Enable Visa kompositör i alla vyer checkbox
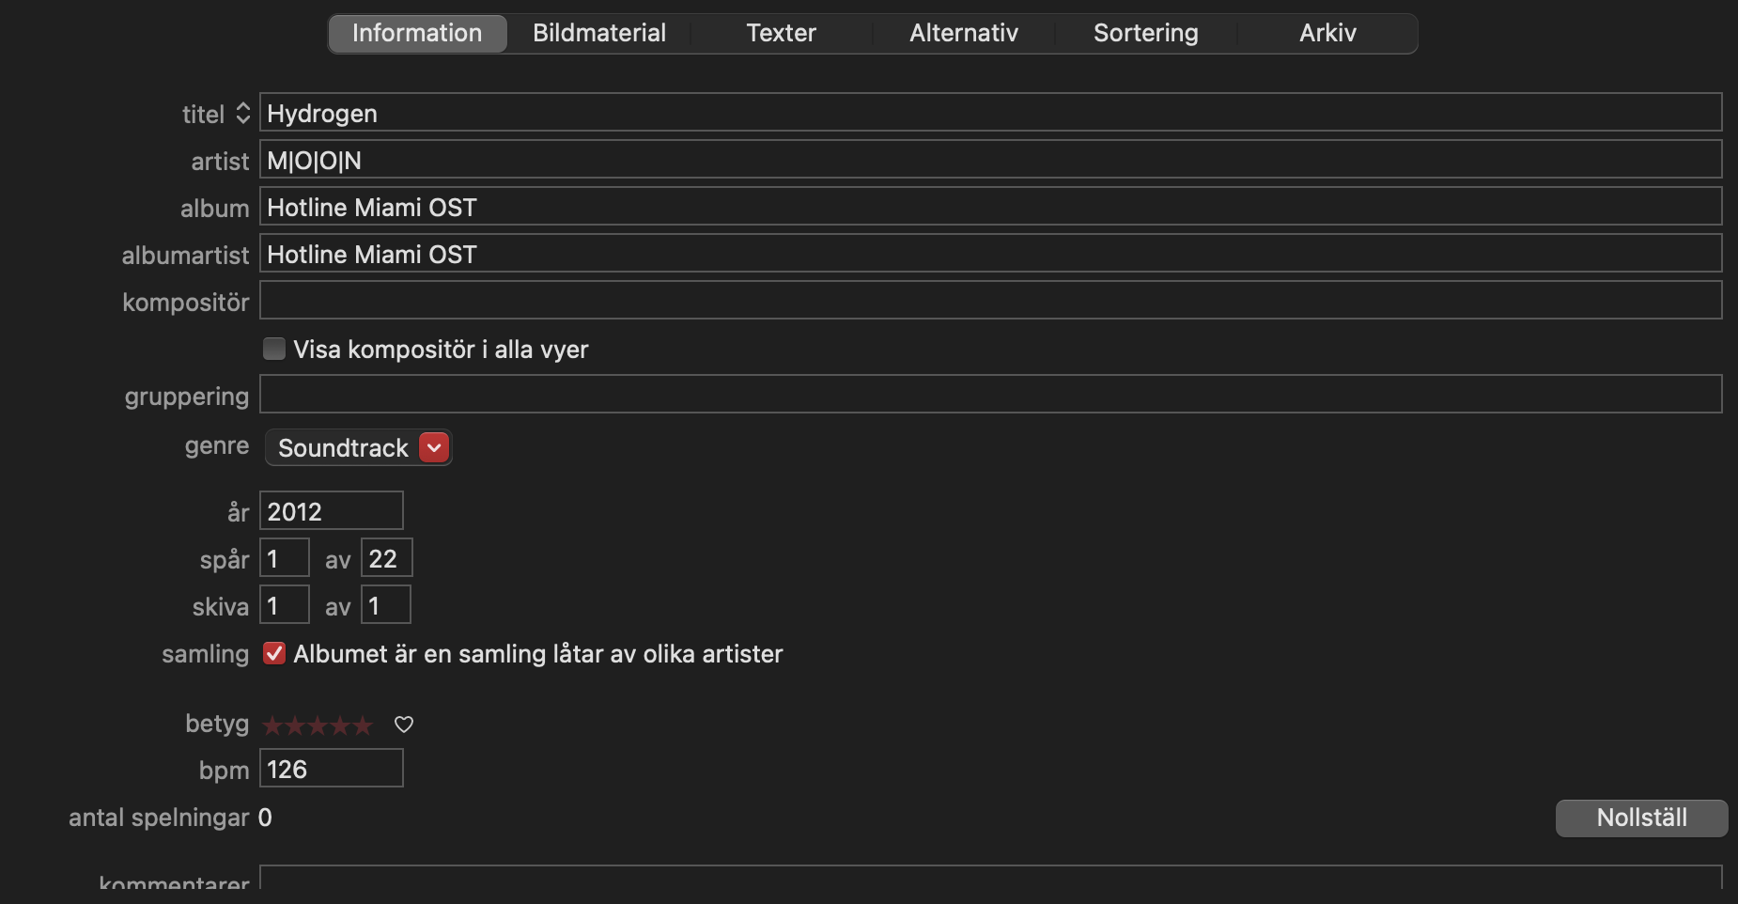 (x=274, y=349)
